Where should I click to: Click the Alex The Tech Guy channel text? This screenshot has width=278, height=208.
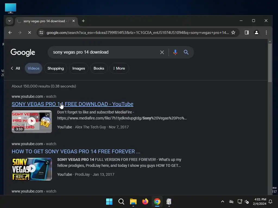(x=90, y=127)
